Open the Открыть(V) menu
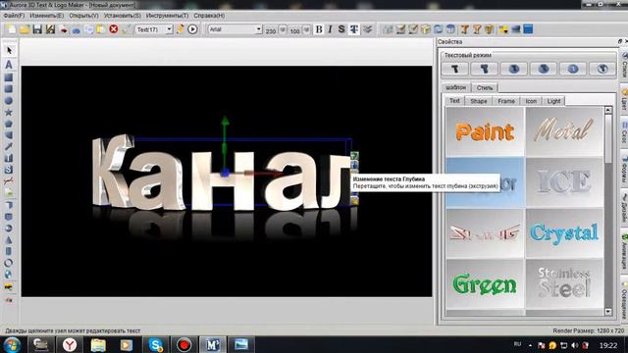 point(83,16)
